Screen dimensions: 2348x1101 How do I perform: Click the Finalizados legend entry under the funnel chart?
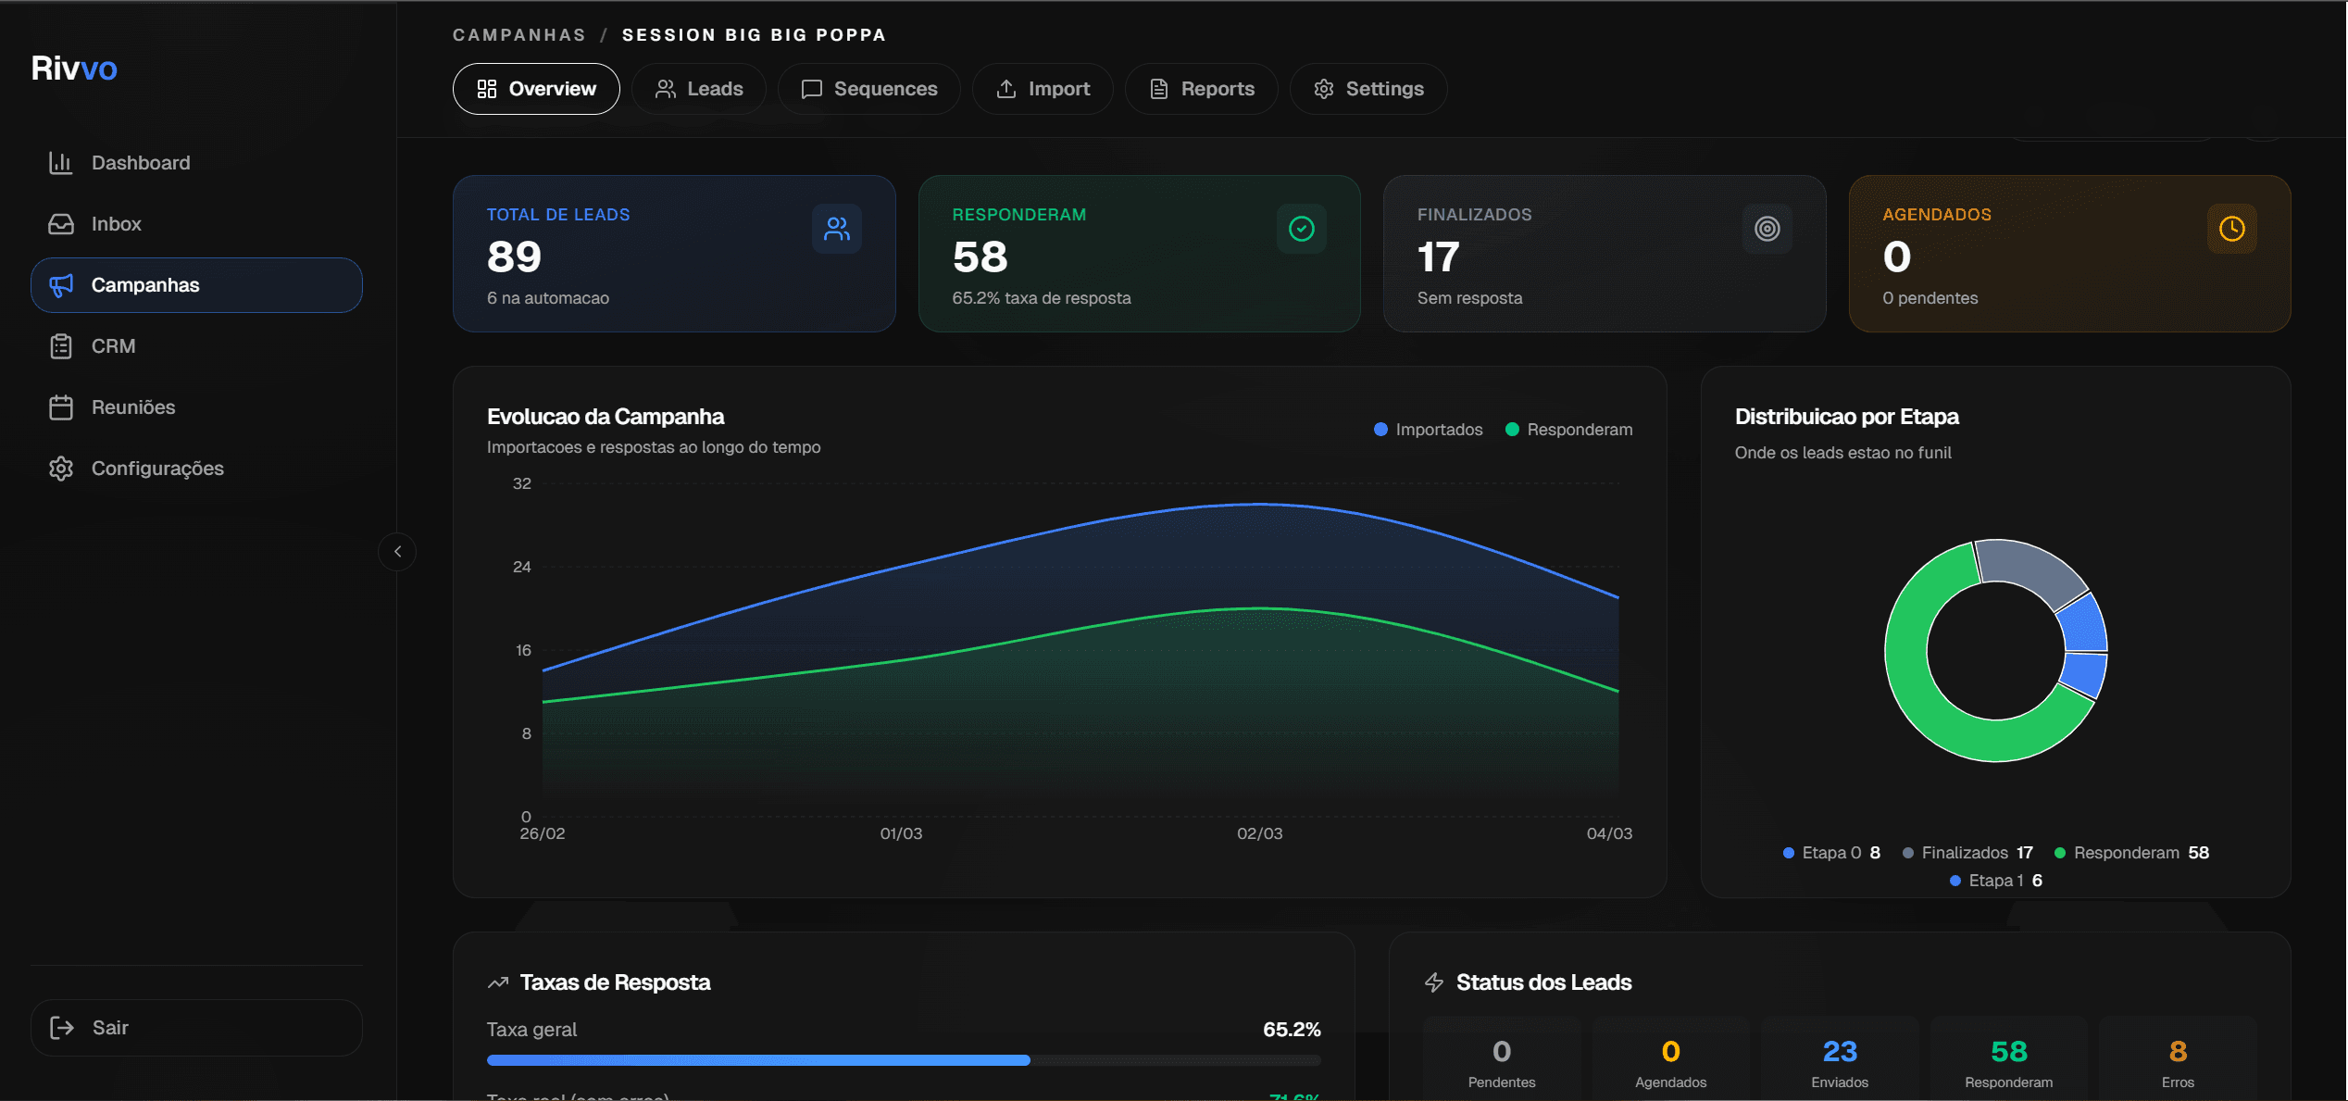[1966, 852]
